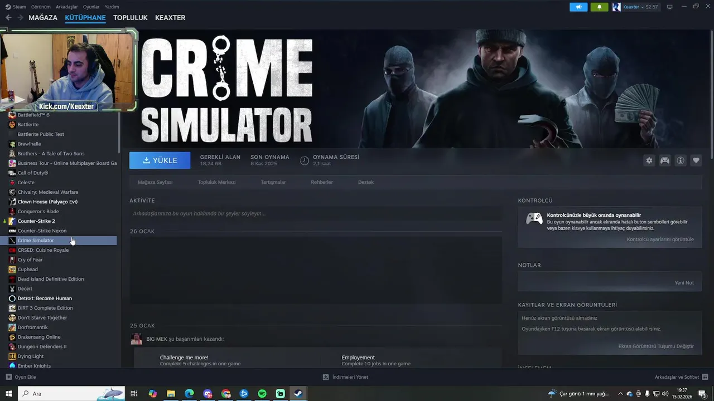Open Topluluk Merkezi link

point(216,182)
